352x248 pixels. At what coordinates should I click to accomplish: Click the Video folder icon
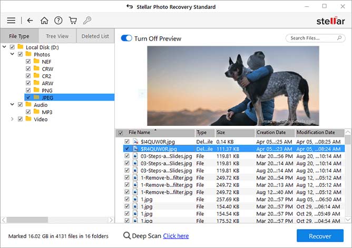click(x=28, y=118)
